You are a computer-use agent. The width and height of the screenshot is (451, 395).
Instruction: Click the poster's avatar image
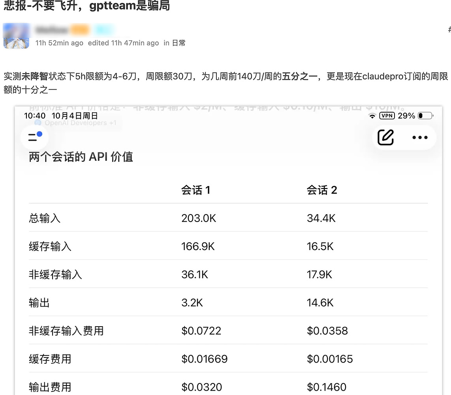(x=16, y=36)
